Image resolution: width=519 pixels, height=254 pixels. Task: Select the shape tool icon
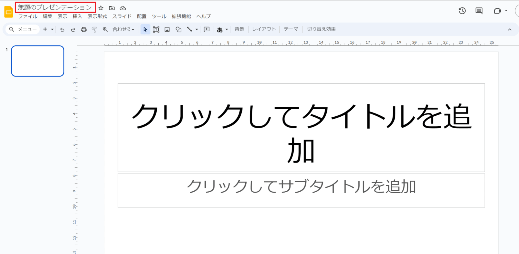coord(178,30)
